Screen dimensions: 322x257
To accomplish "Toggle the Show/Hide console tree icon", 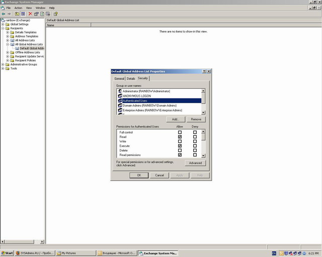I will 23,14.
